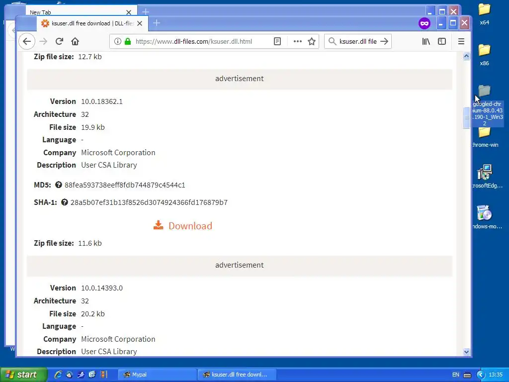
Task: Add a new tab in the background window
Action: [146, 12]
